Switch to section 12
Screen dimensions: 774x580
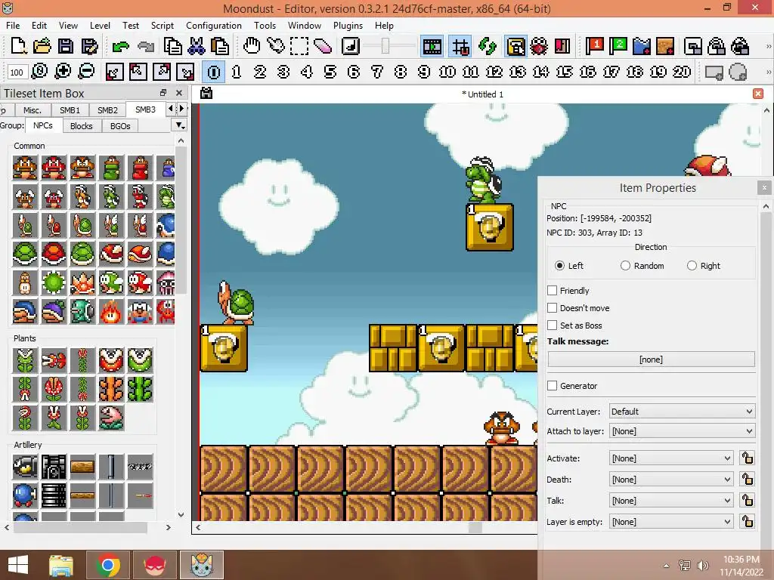point(494,72)
